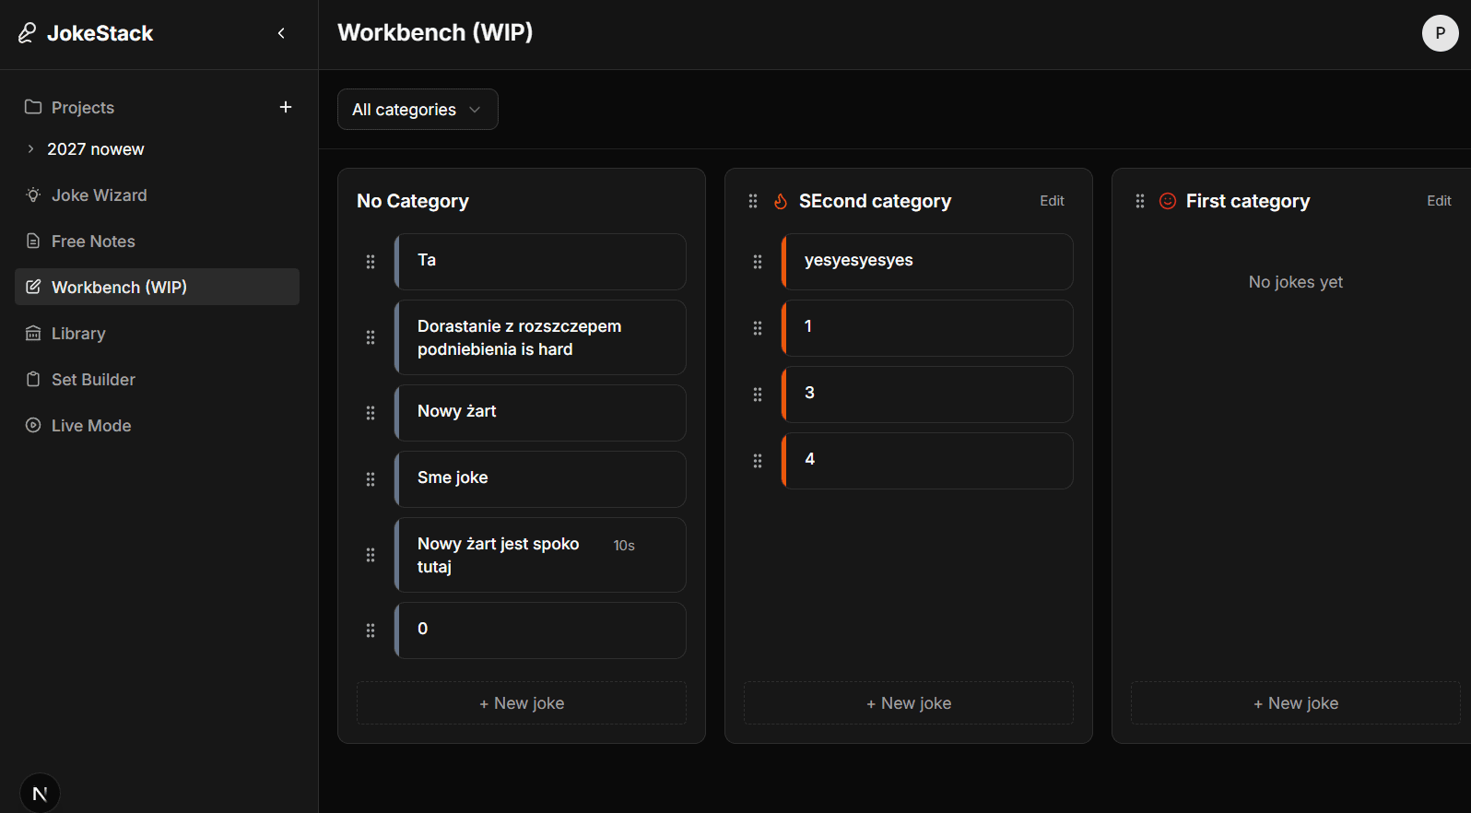1471x813 pixels.
Task: Expand the 2027 nowew project
Action: (x=31, y=149)
